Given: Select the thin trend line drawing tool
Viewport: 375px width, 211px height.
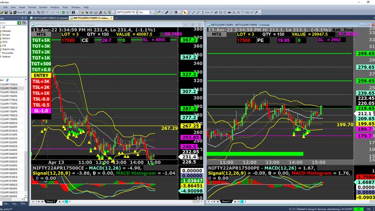Looking at the screenshot, I should tap(171, 12).
